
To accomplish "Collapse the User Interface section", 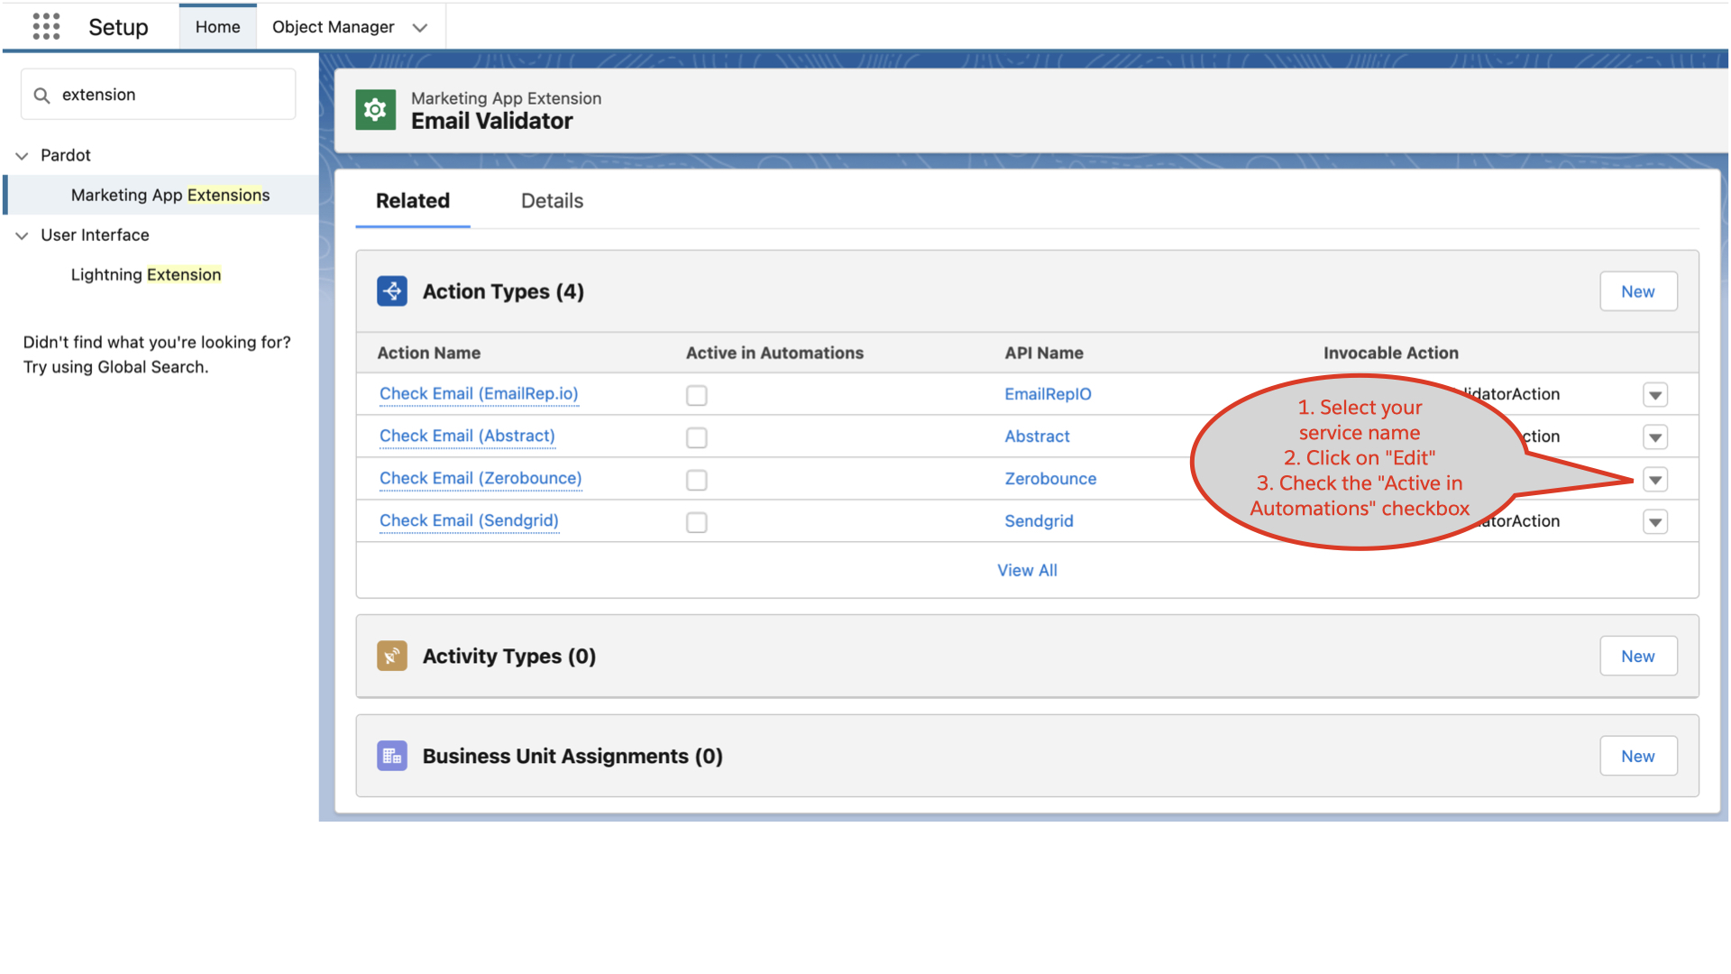I will [x=22, y=235].
